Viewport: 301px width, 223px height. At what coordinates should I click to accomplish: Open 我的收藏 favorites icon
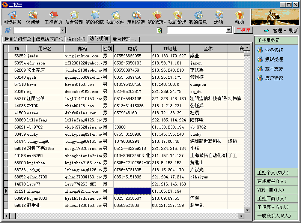coord(95,17)
